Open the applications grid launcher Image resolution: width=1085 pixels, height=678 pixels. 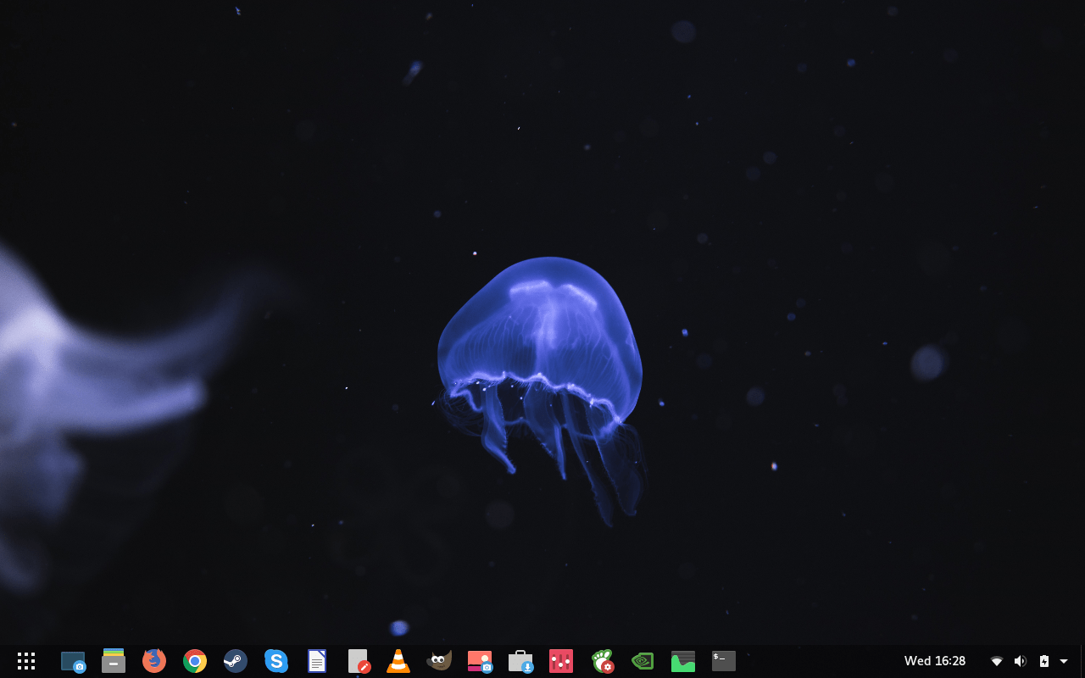click(x=26, y=661)
